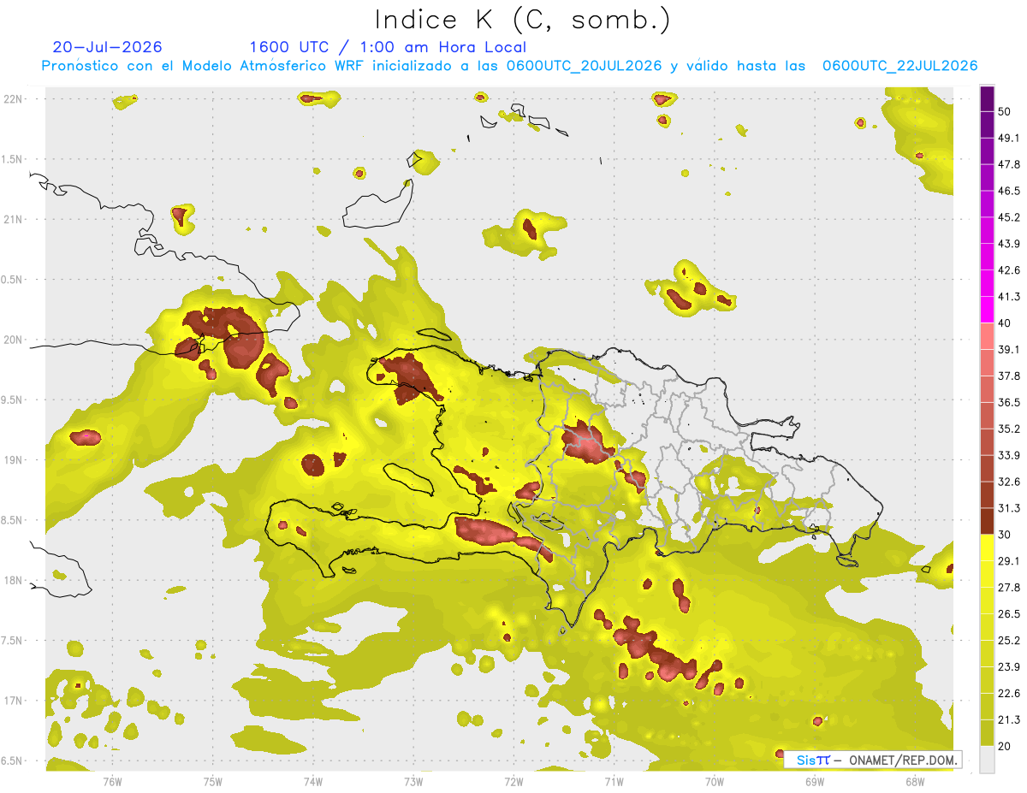This screenshot has width=1027, height=793.
Task: Click the colour bar label "45.2"
Action: pos(1009,217)
